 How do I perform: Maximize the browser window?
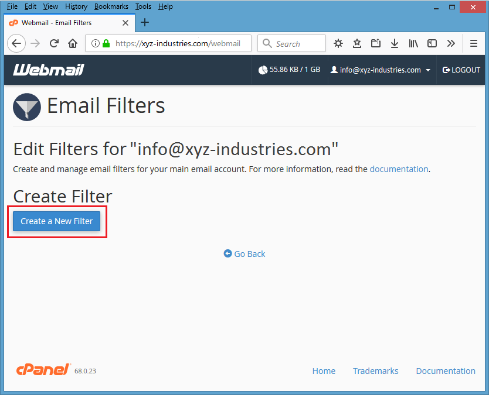tap(452, 7)
